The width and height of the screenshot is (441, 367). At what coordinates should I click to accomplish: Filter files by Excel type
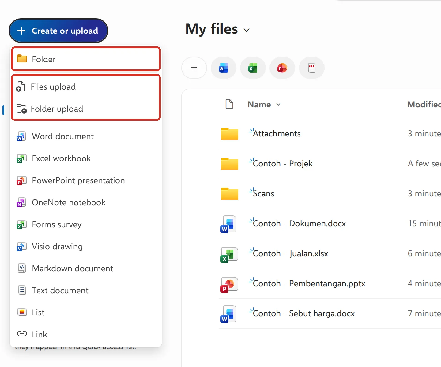tap(253, 68)
